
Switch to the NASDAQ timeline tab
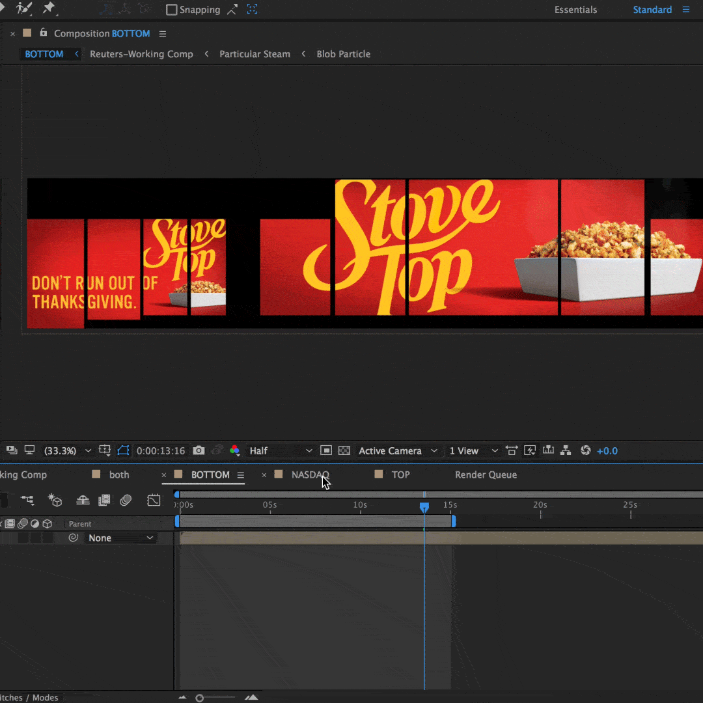point(310,475)
